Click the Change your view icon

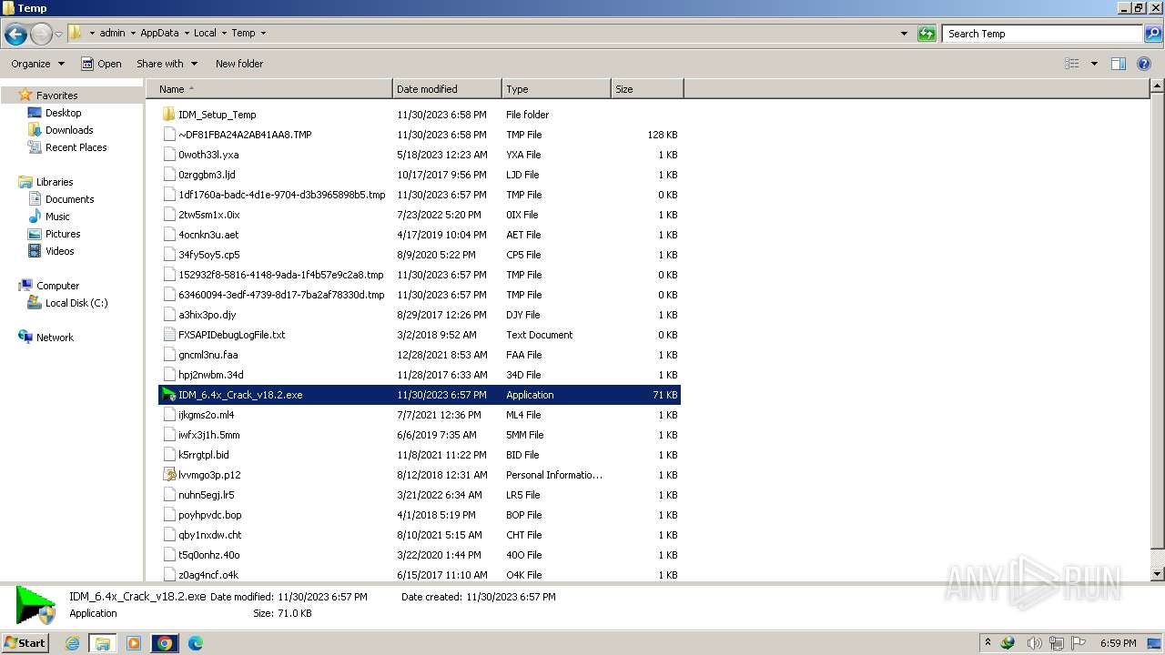[x=1072, y=64]
